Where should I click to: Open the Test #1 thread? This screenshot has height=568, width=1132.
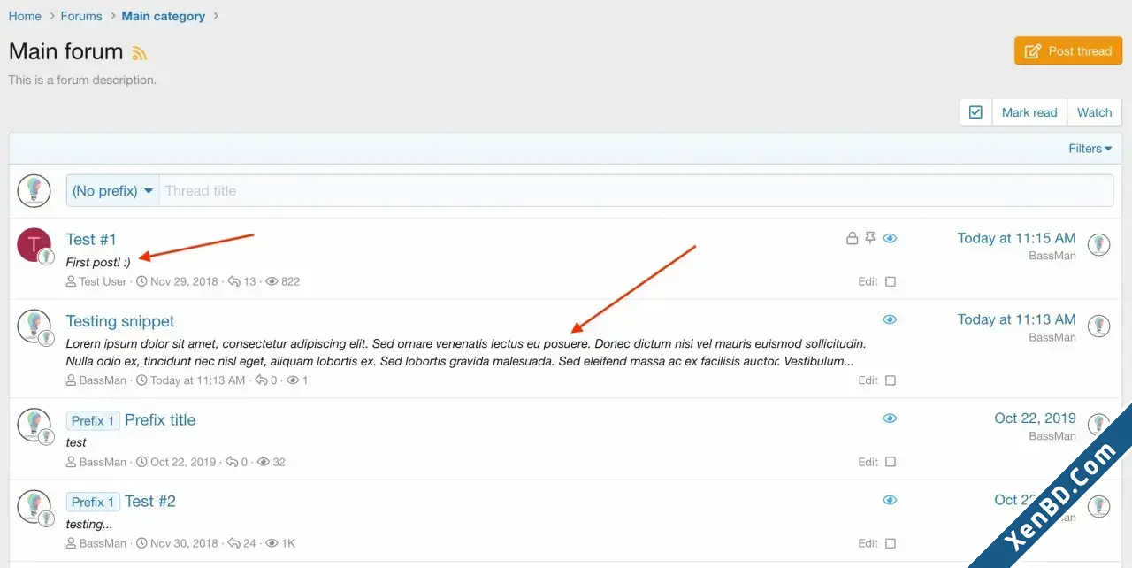point(91,239)
